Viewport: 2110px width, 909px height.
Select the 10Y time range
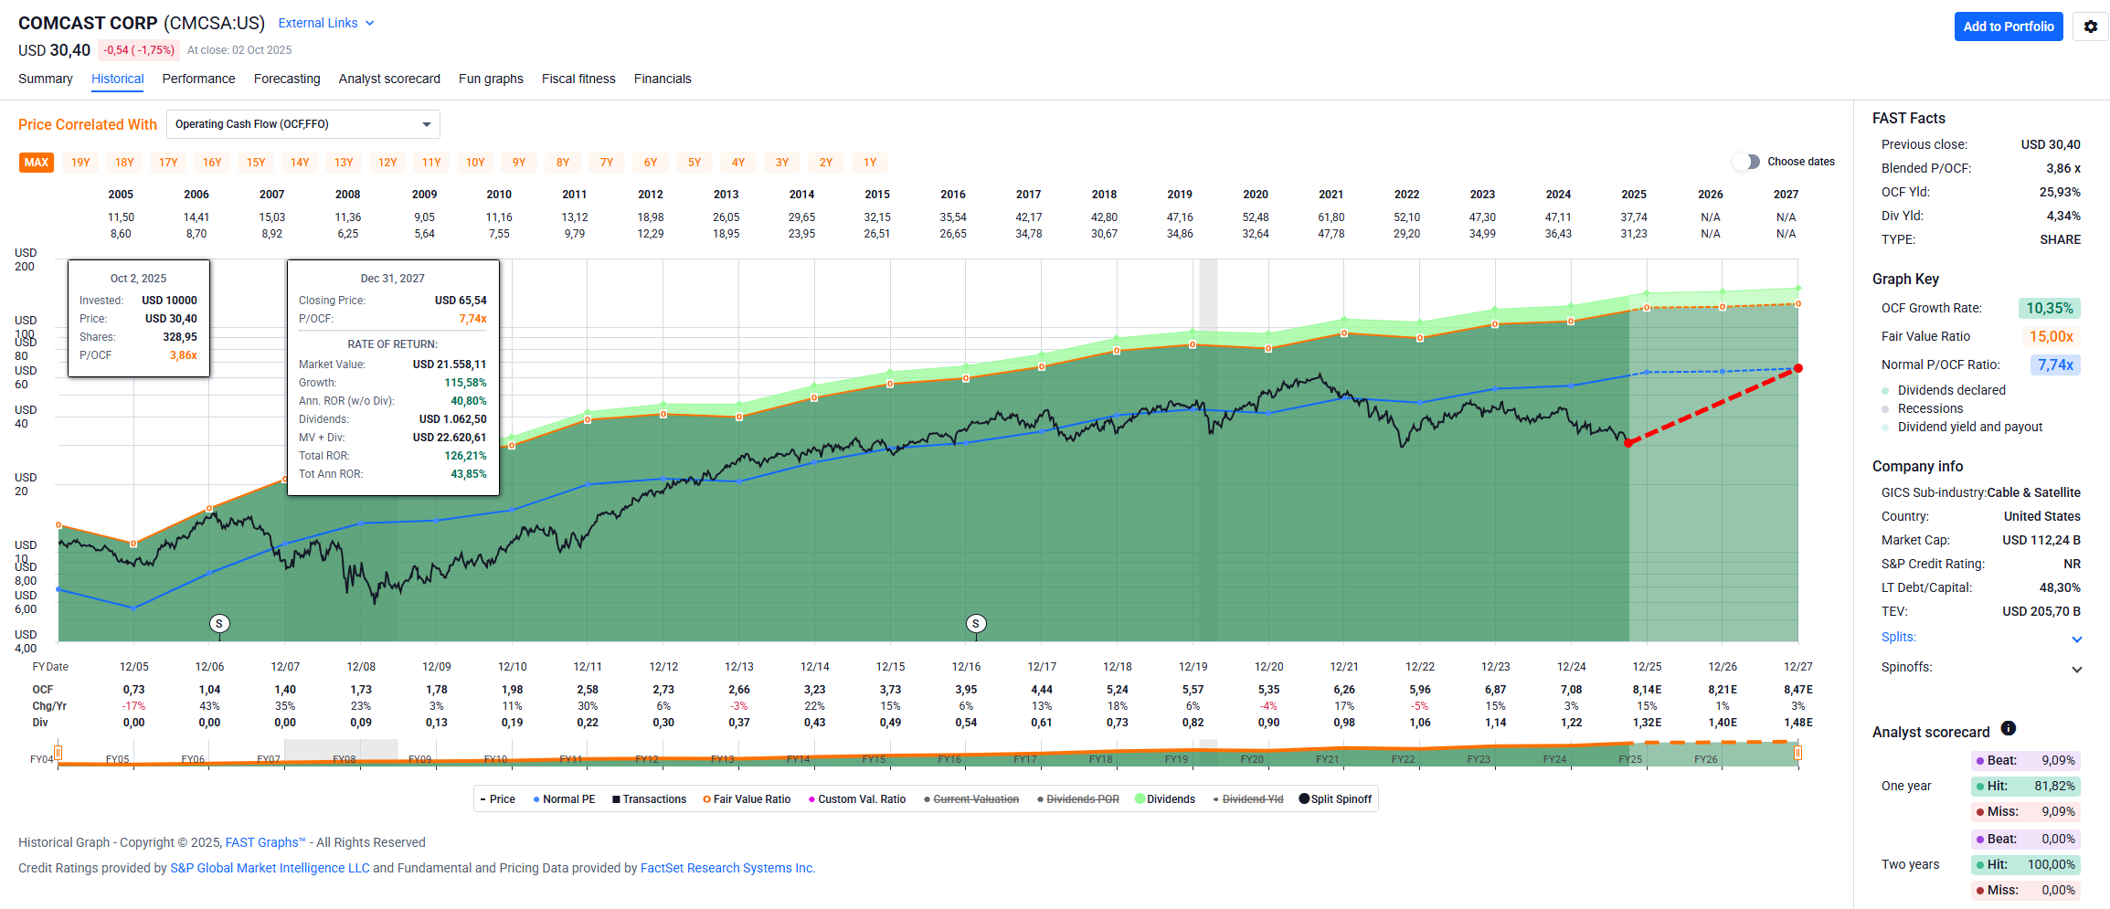pos(475,163)
